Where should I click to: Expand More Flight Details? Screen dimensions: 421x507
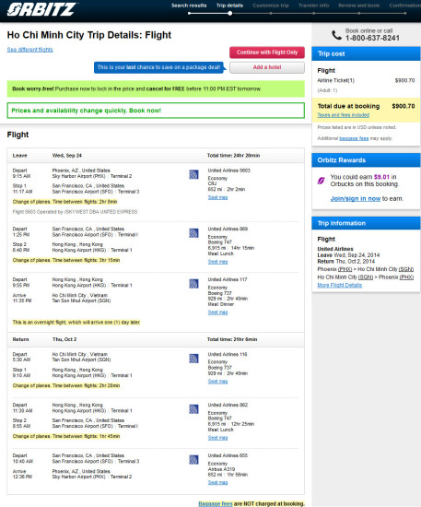click(340, 285)
